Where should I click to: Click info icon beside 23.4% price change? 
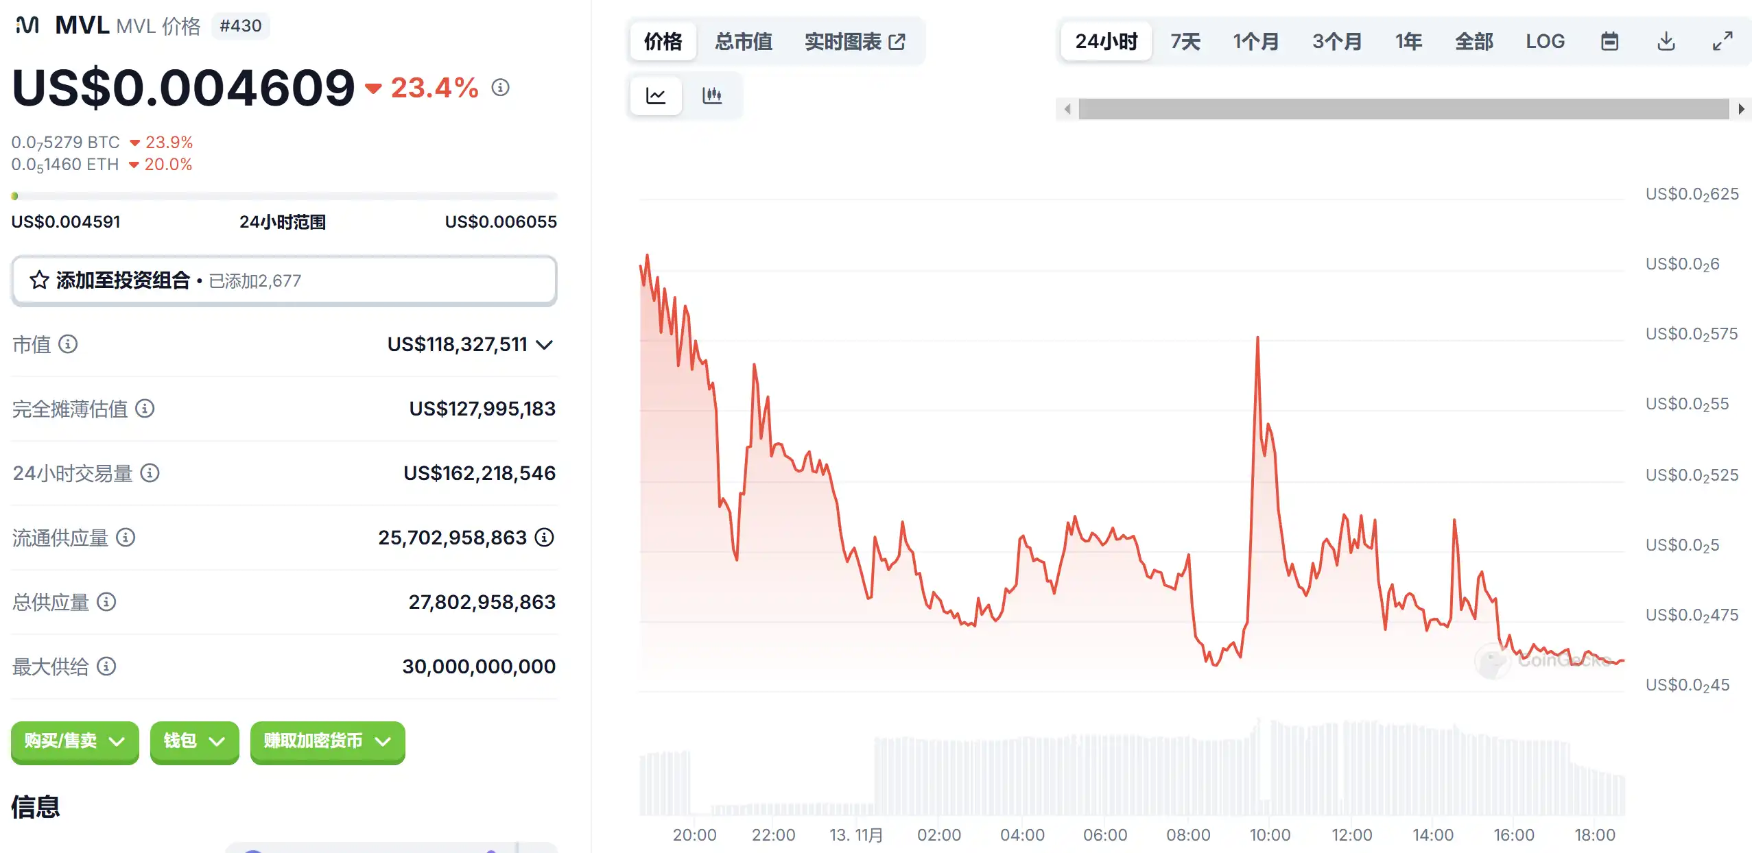(x=501, y=88)
